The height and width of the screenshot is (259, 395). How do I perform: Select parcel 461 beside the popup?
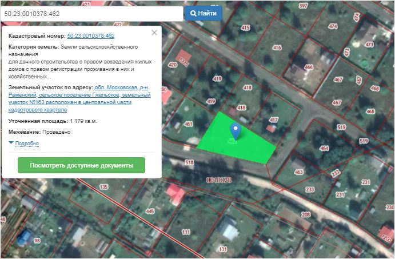tap(188, 123)
